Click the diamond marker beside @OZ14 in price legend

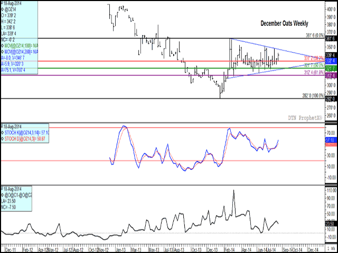[x=2, y=9]
